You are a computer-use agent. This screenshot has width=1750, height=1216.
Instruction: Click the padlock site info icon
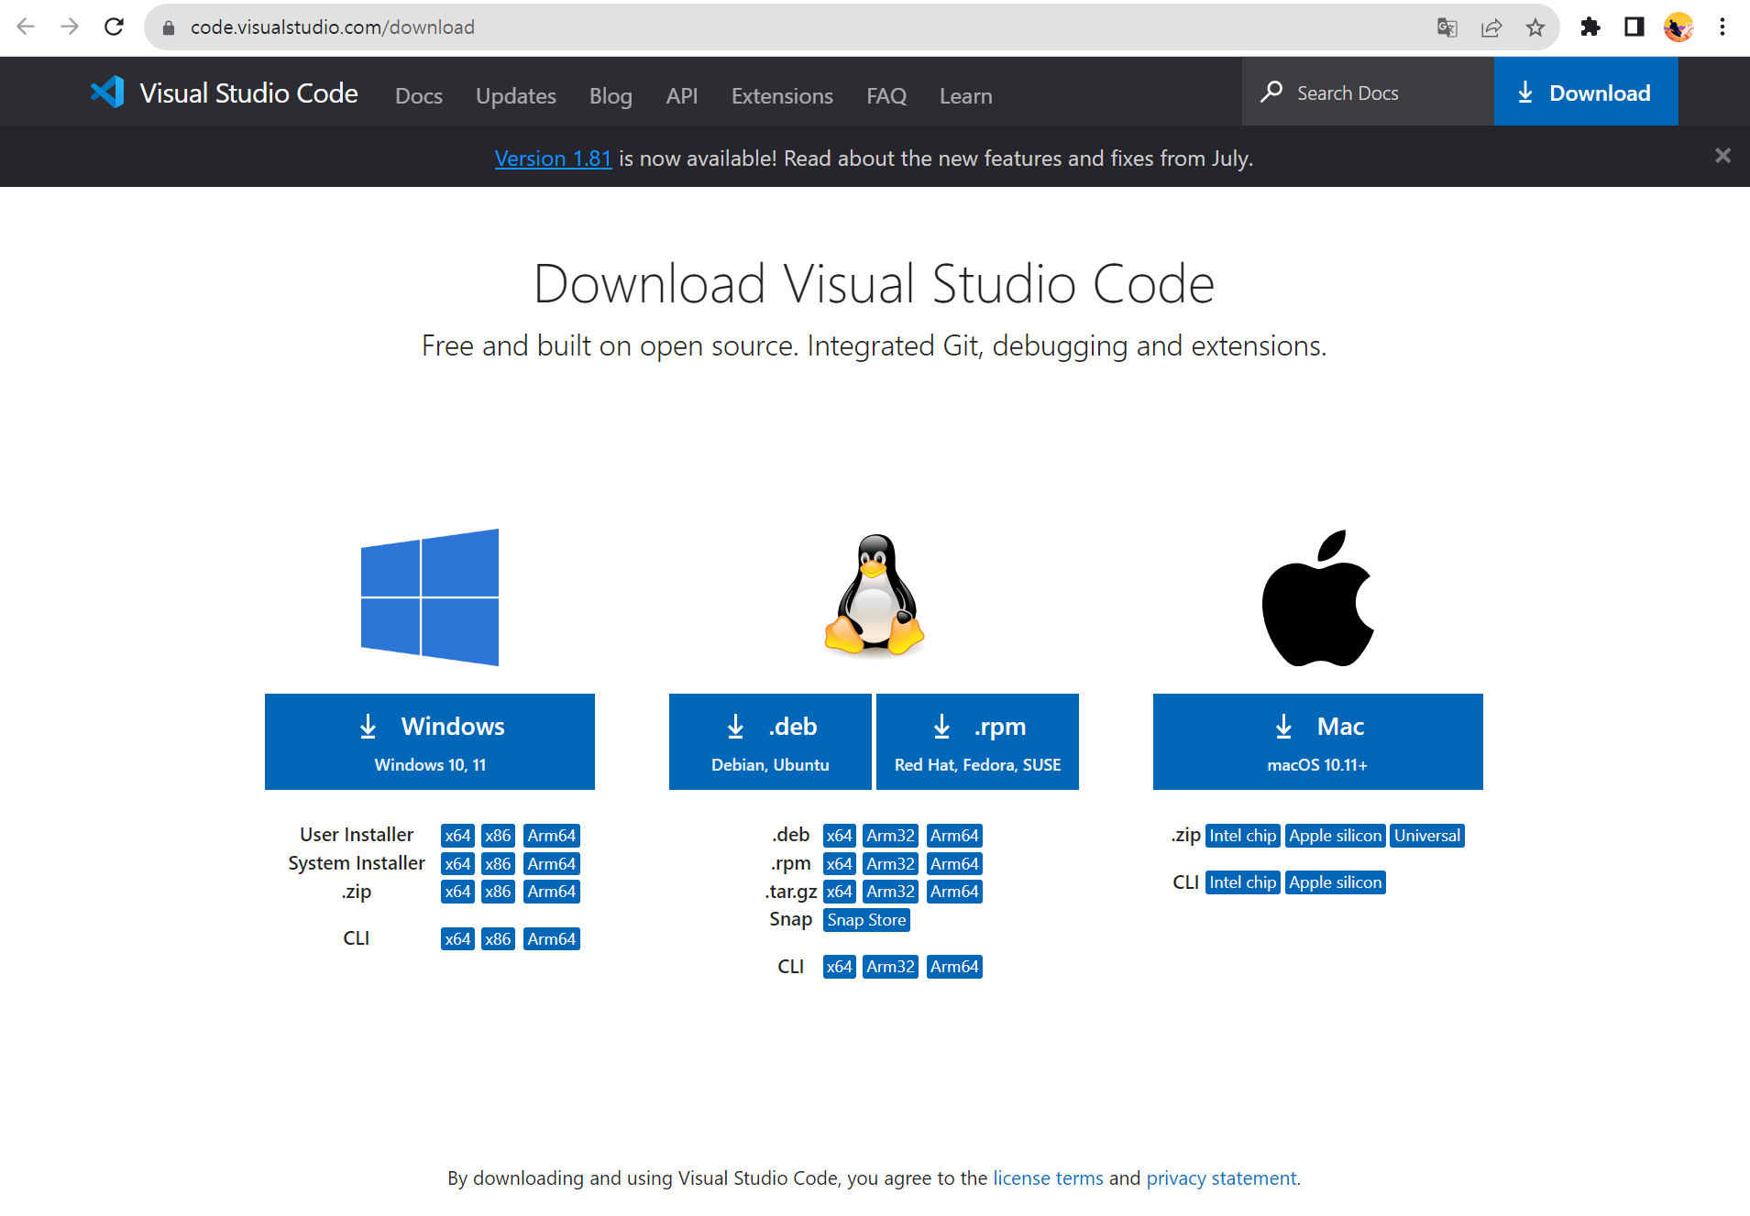pyautogui.click(x=168, y=27)
